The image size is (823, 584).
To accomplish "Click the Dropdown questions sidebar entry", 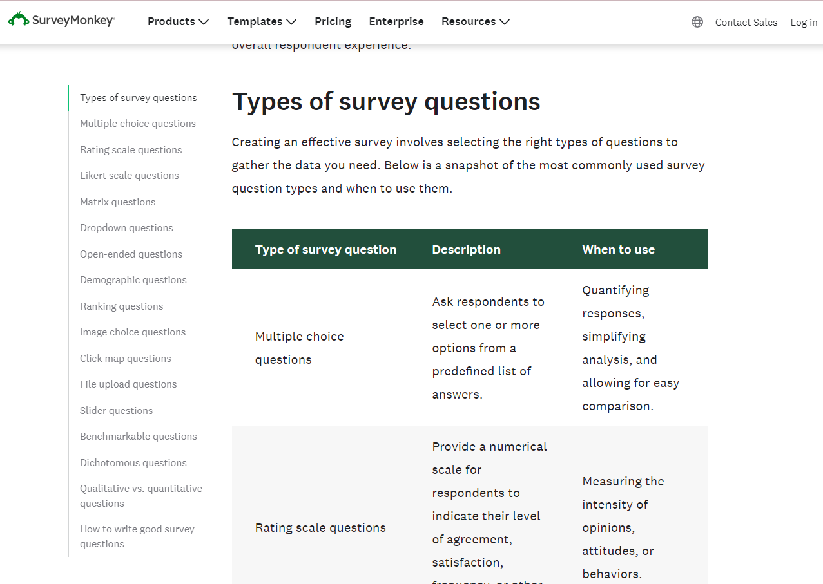I will click(126, 227).
